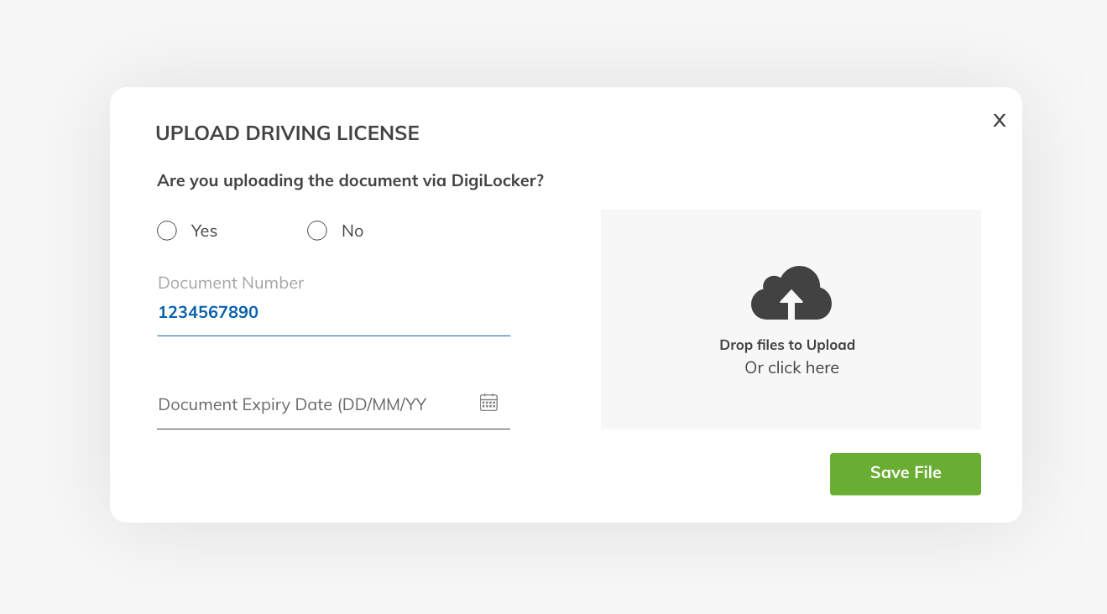This screenshot has width=1107, height=614.
Task: Click the "No" option label
Action: point(352,231)
